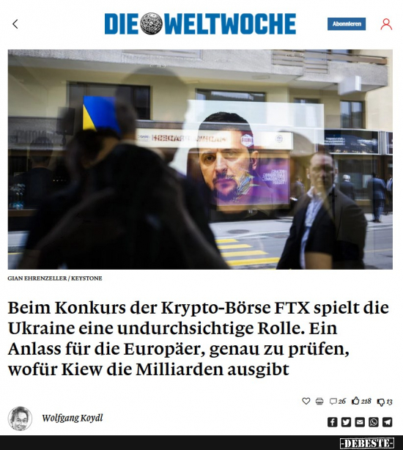Click the author's portrait thumbnail
This screenshot has width=403, height=450.
[x=20, y=418]
